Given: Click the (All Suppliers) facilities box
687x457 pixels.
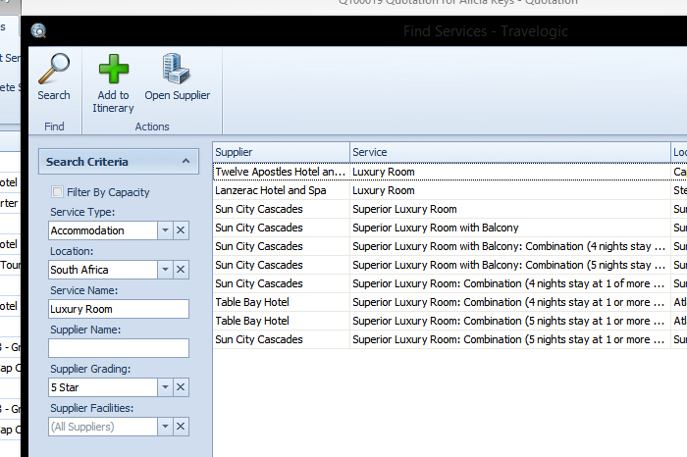Looking at the screenshot, I should pos(103,427).
